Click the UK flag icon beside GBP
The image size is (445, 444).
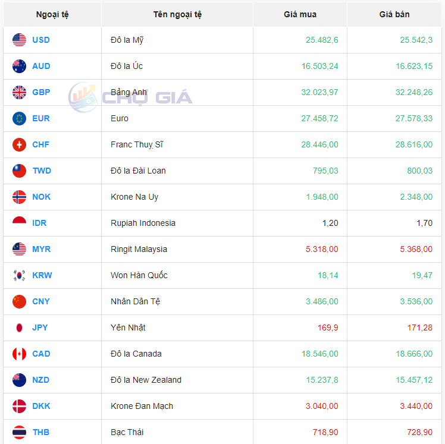19,92
